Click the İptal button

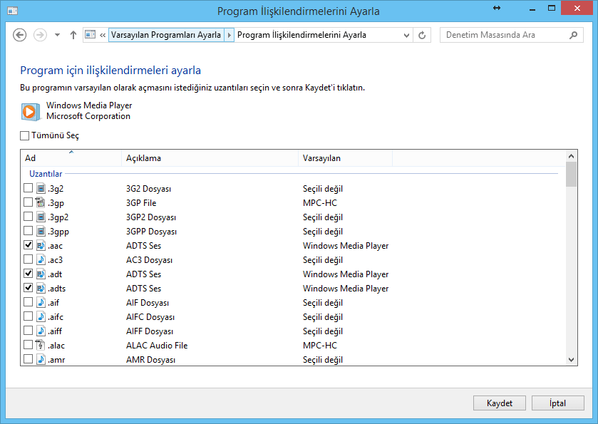[557, 403]
